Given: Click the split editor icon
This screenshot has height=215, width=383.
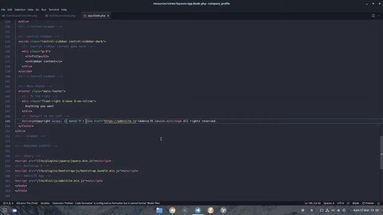Looking at the screenshot, I should 373,16.
